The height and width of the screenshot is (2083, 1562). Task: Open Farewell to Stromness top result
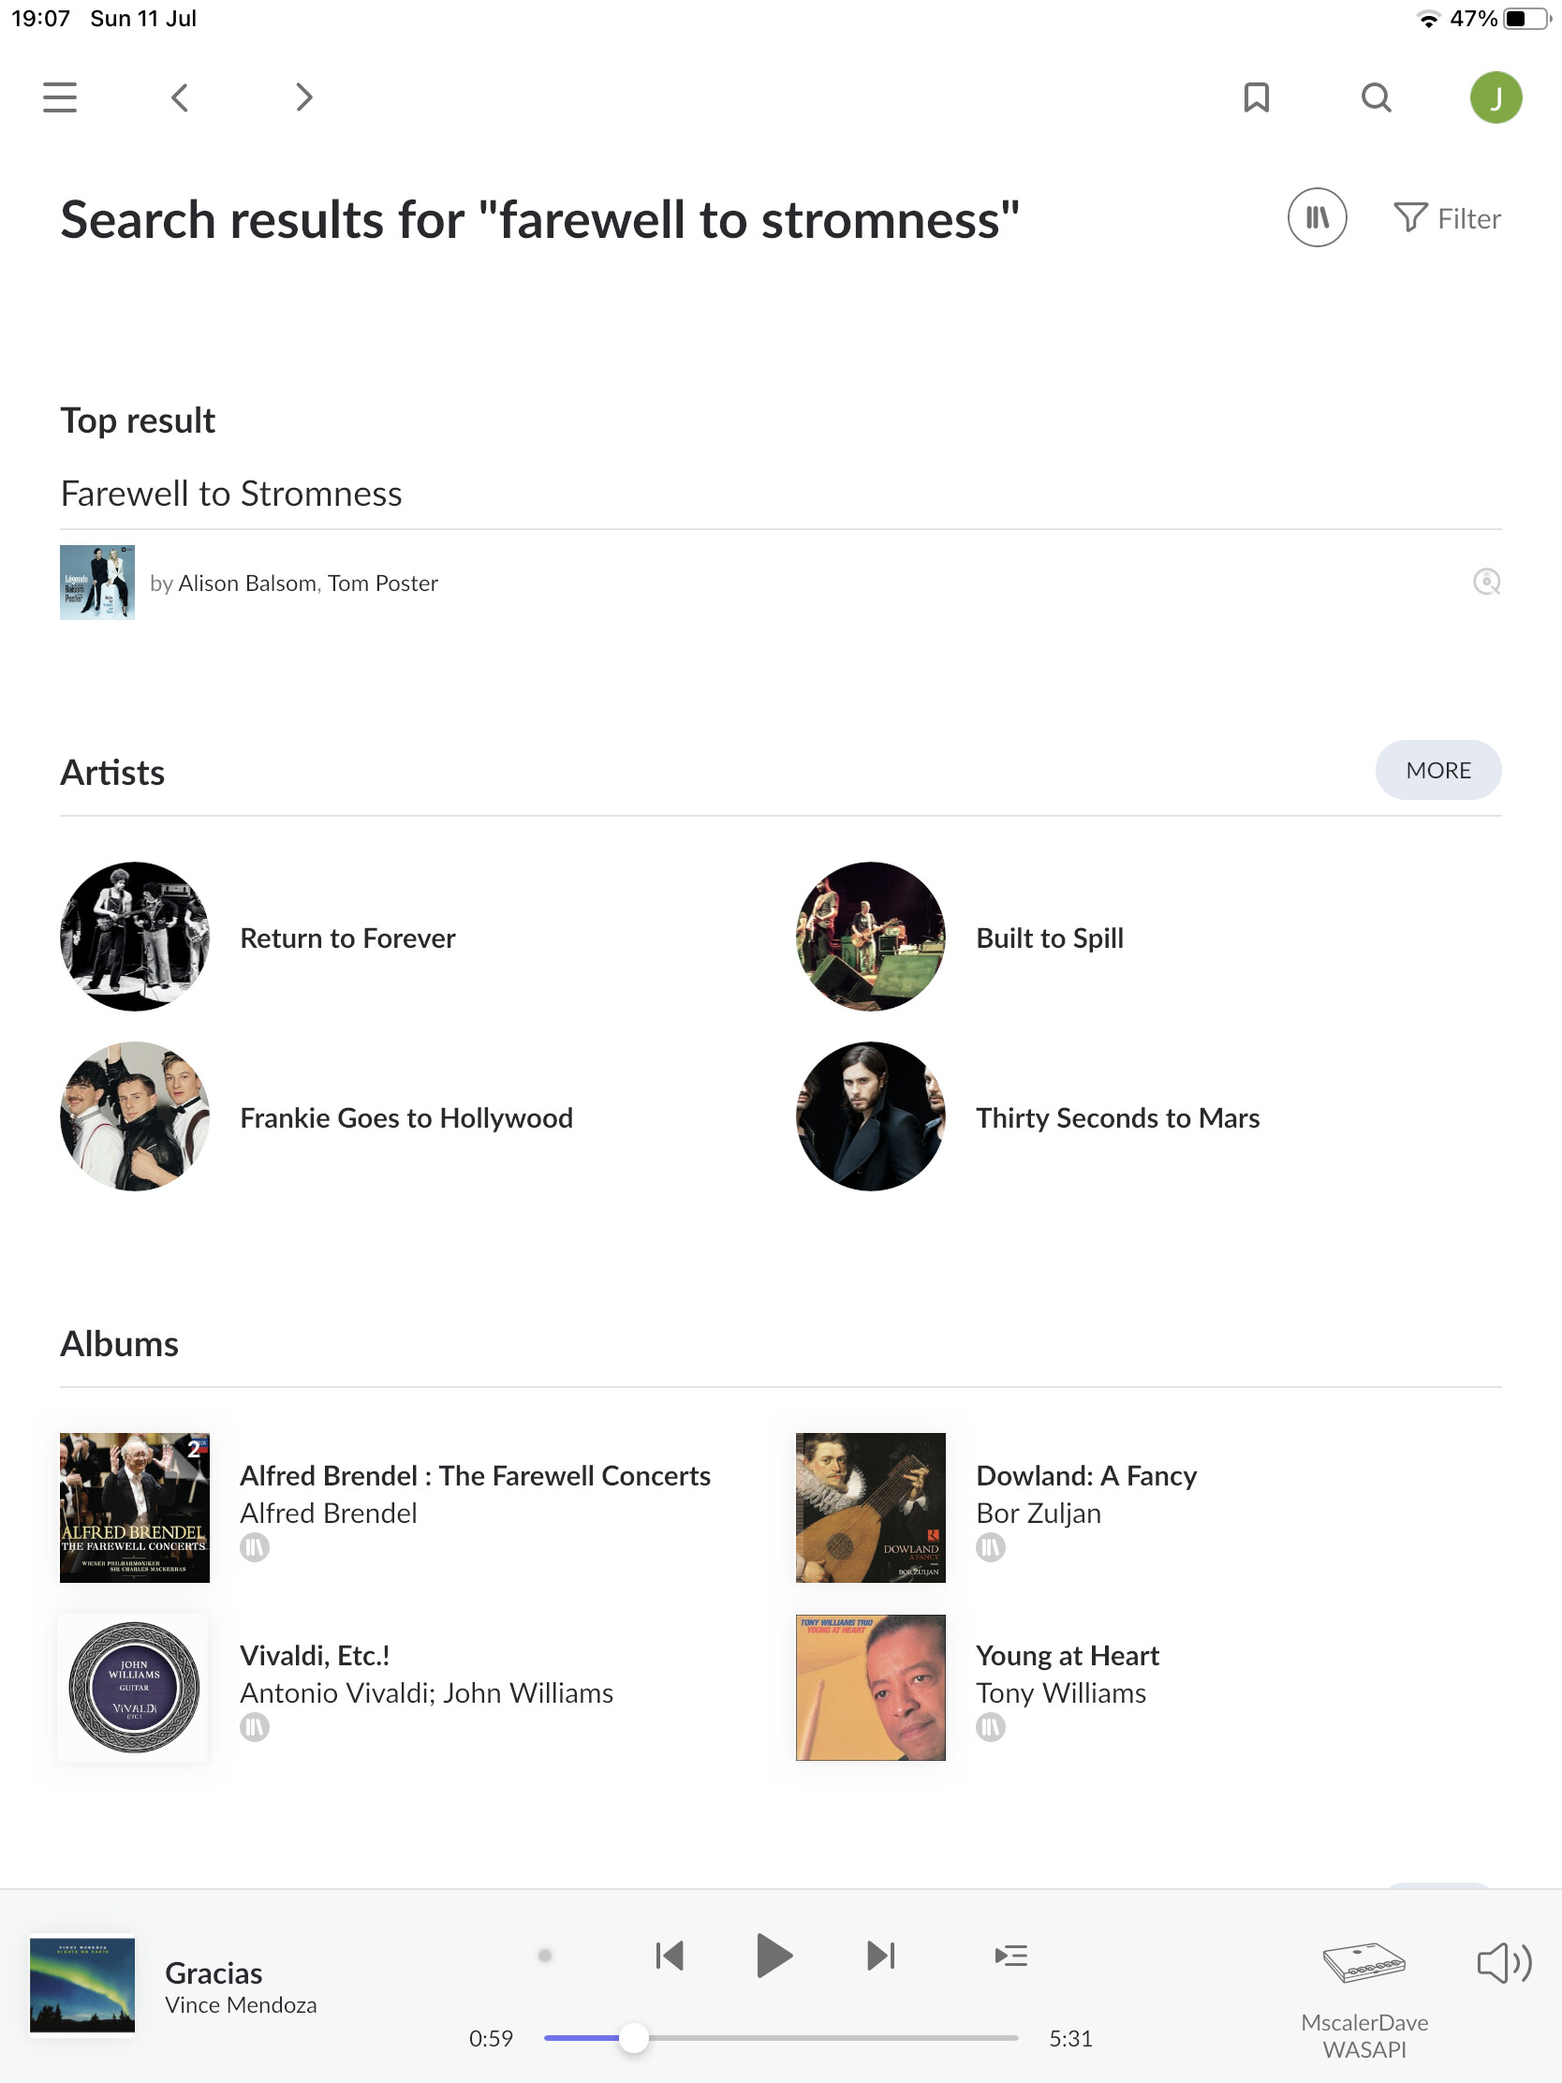[x=231, y=494]
